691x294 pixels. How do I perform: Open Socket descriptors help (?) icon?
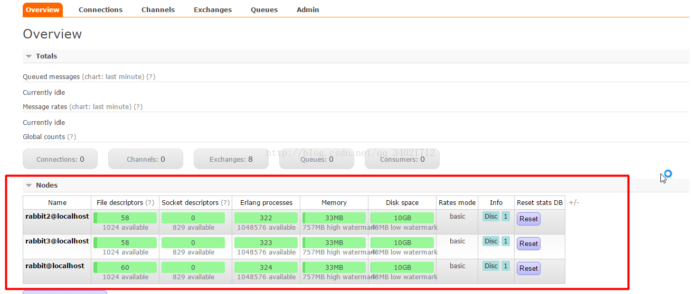coord(225,203)
